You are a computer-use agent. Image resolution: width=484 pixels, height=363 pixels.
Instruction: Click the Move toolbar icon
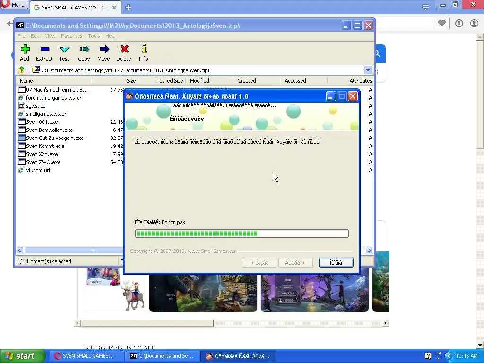104,53
